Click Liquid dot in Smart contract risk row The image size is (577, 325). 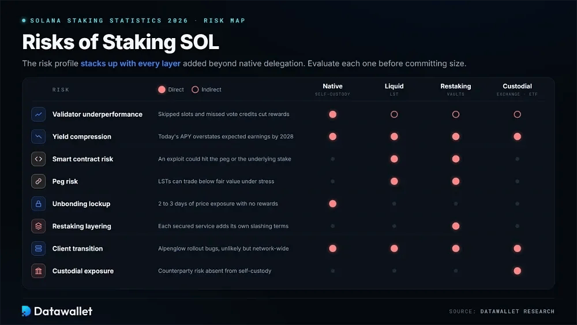pos(394,159)
